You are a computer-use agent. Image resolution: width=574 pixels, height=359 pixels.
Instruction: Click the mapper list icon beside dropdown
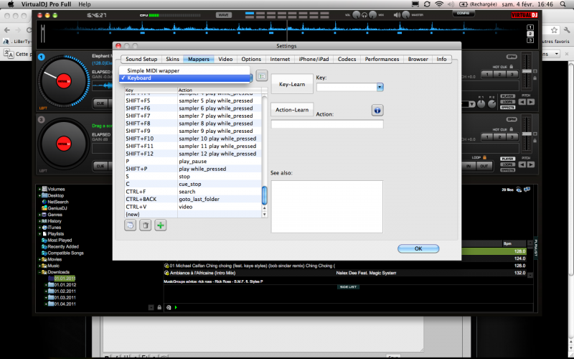coord(262,75)
